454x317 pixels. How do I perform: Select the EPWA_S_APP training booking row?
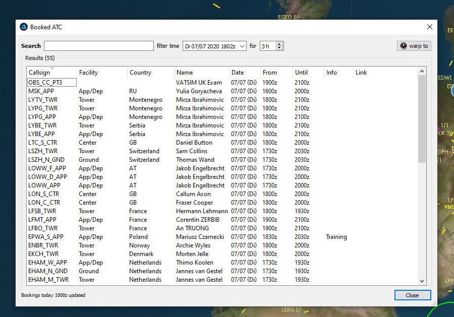pos(45,237)
